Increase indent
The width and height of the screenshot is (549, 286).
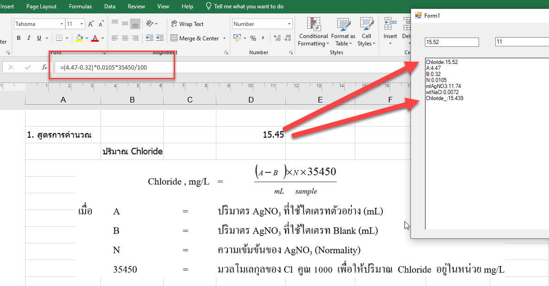pyautogui.click(x=160, y=38)
